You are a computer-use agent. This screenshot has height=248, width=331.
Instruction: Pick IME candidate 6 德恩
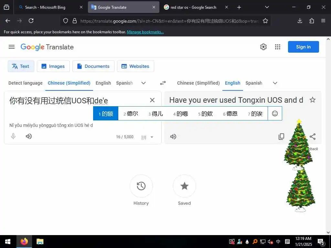[x=230, y=114]
